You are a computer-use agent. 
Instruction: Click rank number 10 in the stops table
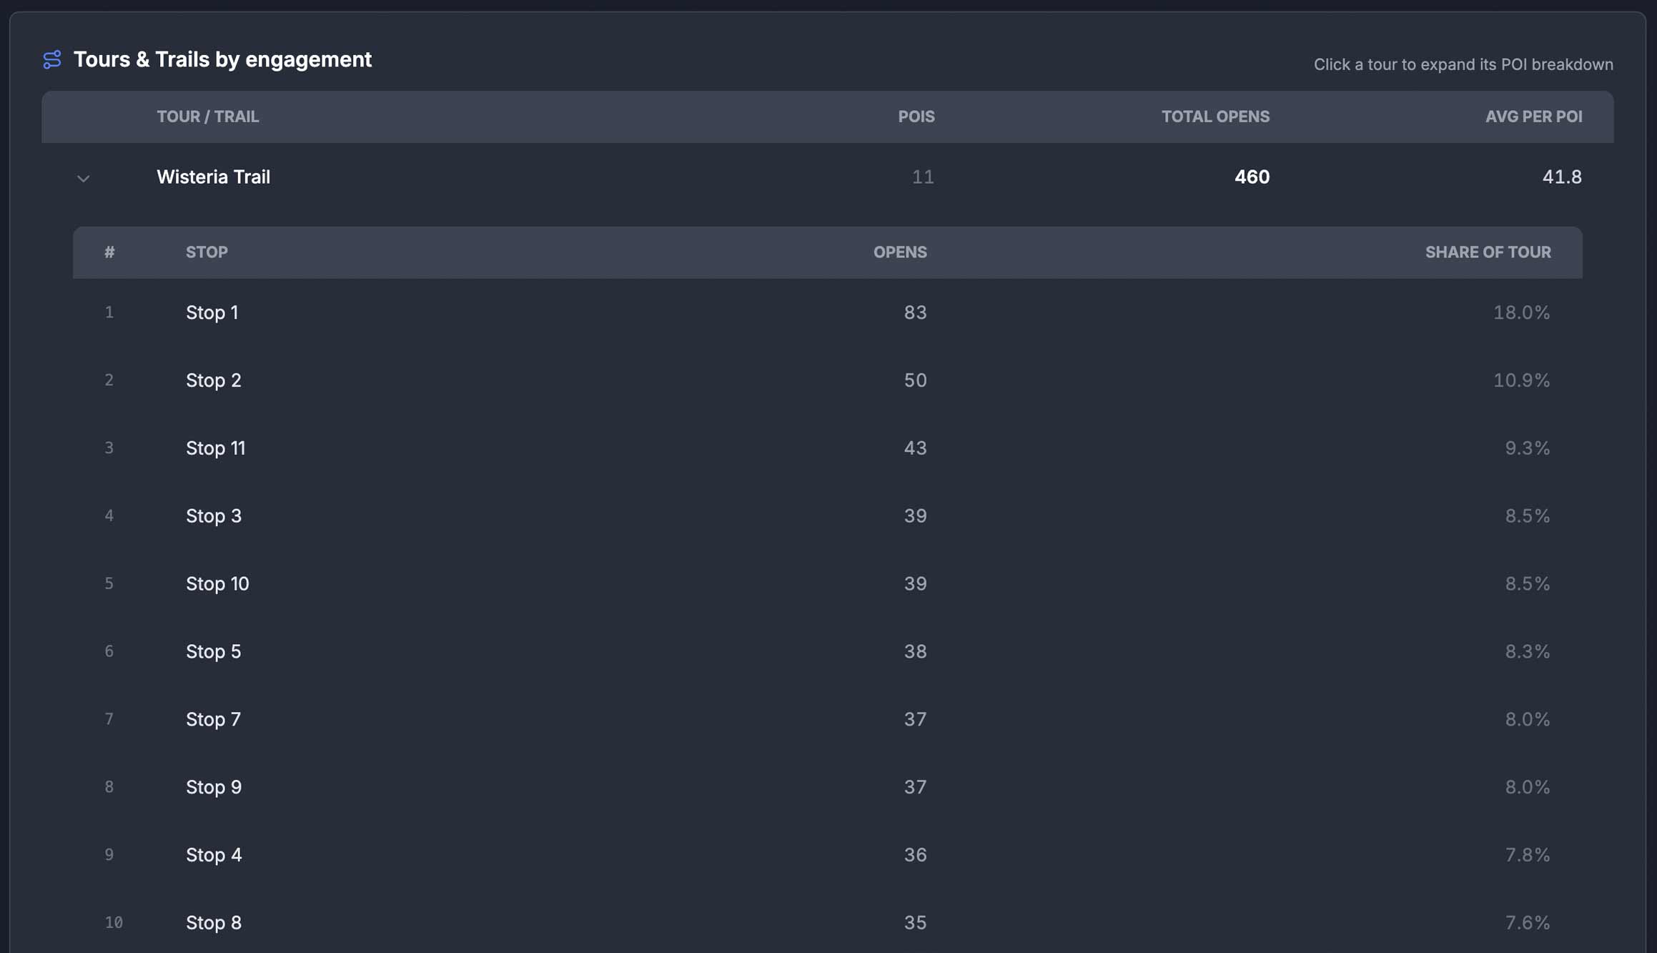point(114,923)
